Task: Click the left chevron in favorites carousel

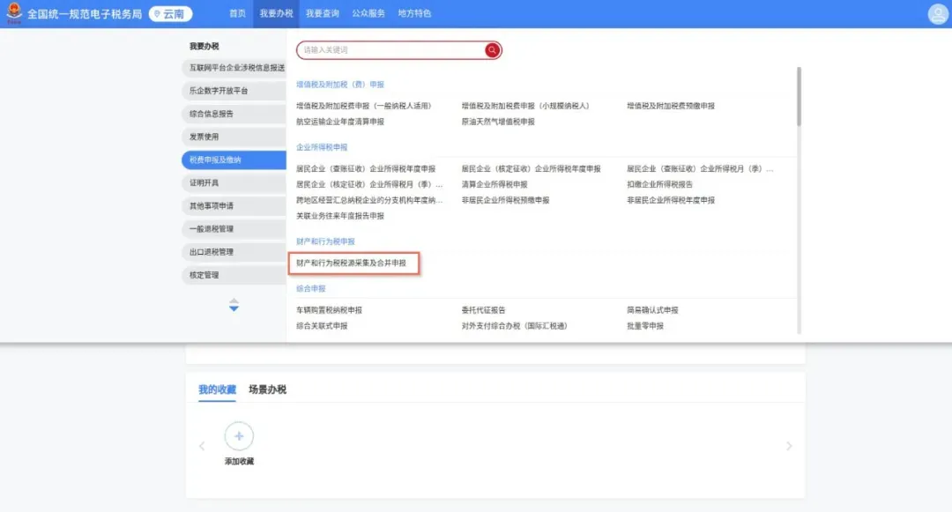Action: [x=202, y=446]
